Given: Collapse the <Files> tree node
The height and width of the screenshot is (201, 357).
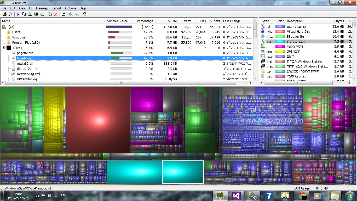Looking at the screenshot, I should [4, 48].
